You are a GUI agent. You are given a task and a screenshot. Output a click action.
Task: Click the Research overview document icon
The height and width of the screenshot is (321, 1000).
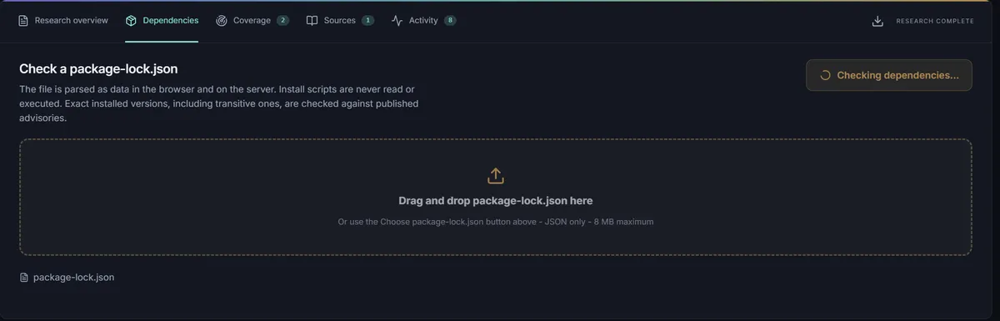click(24, 21)
